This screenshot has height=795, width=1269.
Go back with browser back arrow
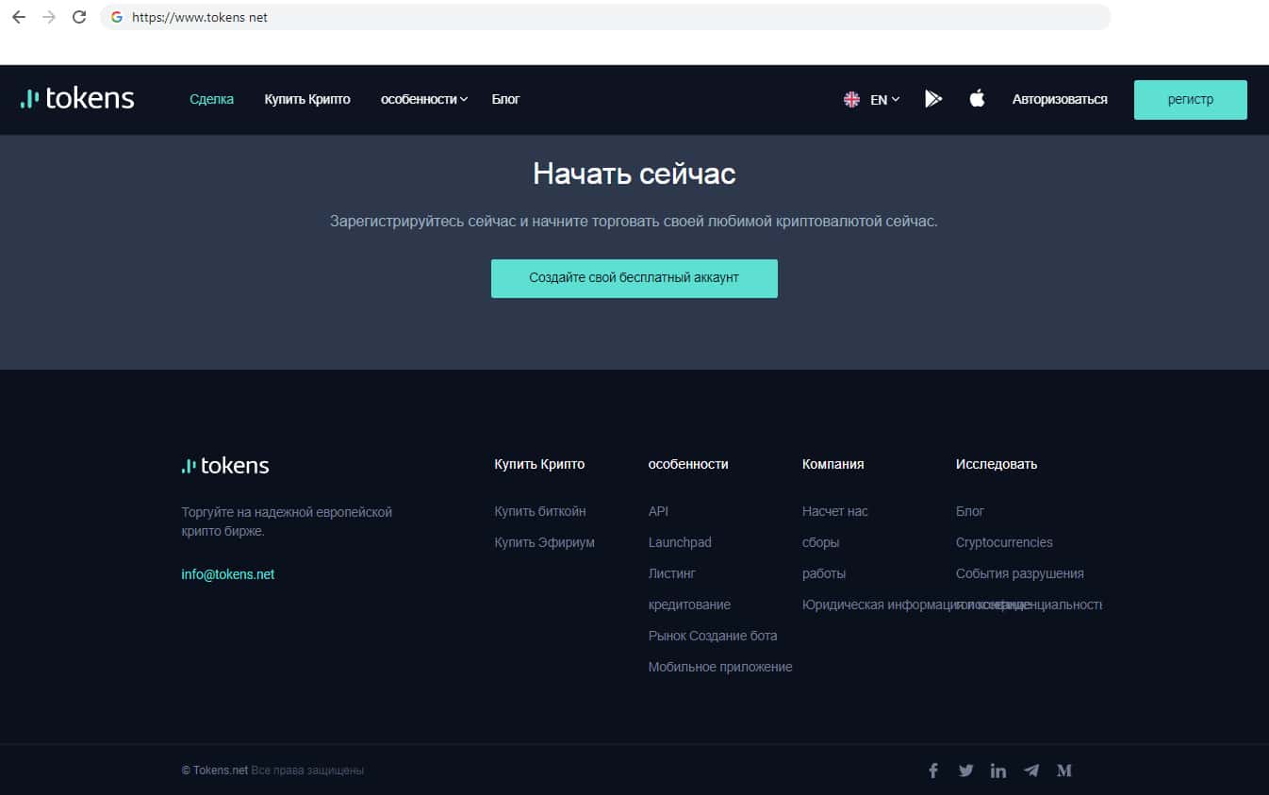tap(18, 17)
